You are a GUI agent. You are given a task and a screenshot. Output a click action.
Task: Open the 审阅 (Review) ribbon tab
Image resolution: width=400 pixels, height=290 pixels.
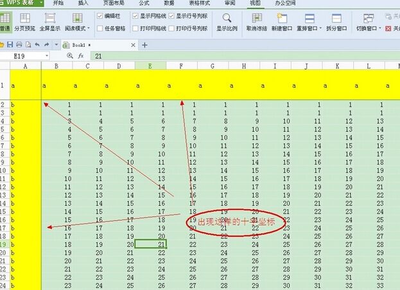[x=230, y=3]
